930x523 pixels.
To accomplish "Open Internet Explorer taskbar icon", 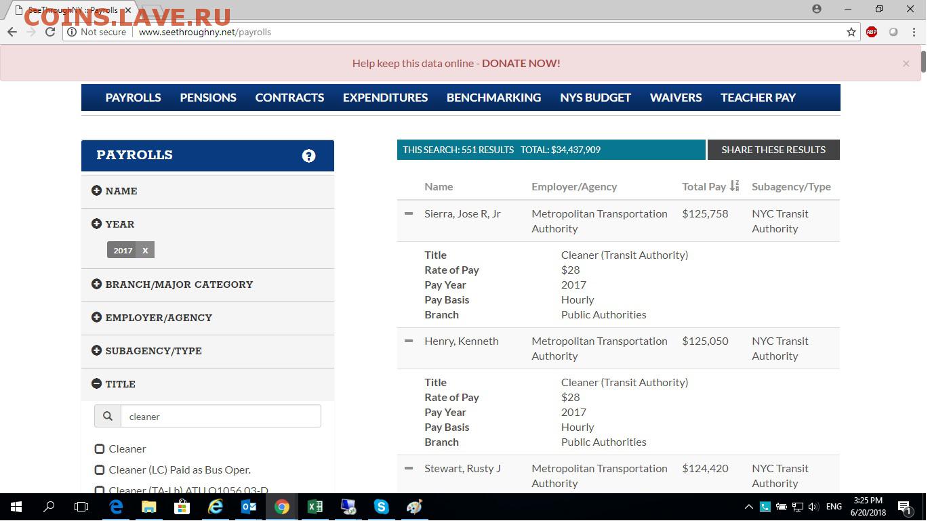I will click(215, 506).
